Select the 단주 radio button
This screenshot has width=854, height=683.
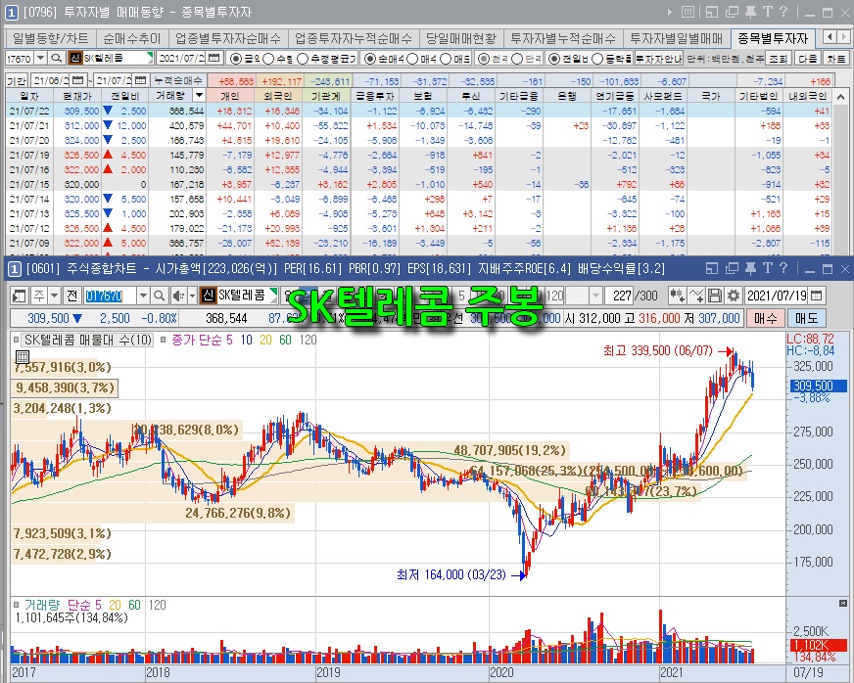[x=517, y=59]
